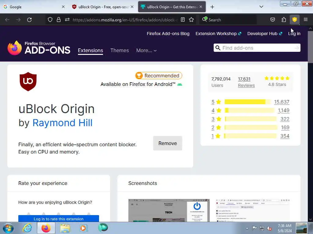List all tabs dropdown arrow

coord(261,7)
